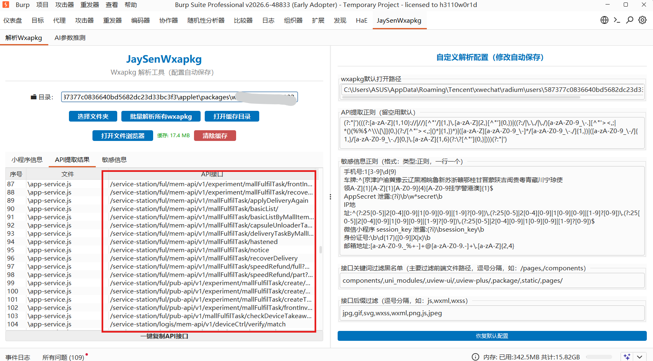Click the 接口后缀过滤 input field

tap(492, 313)
